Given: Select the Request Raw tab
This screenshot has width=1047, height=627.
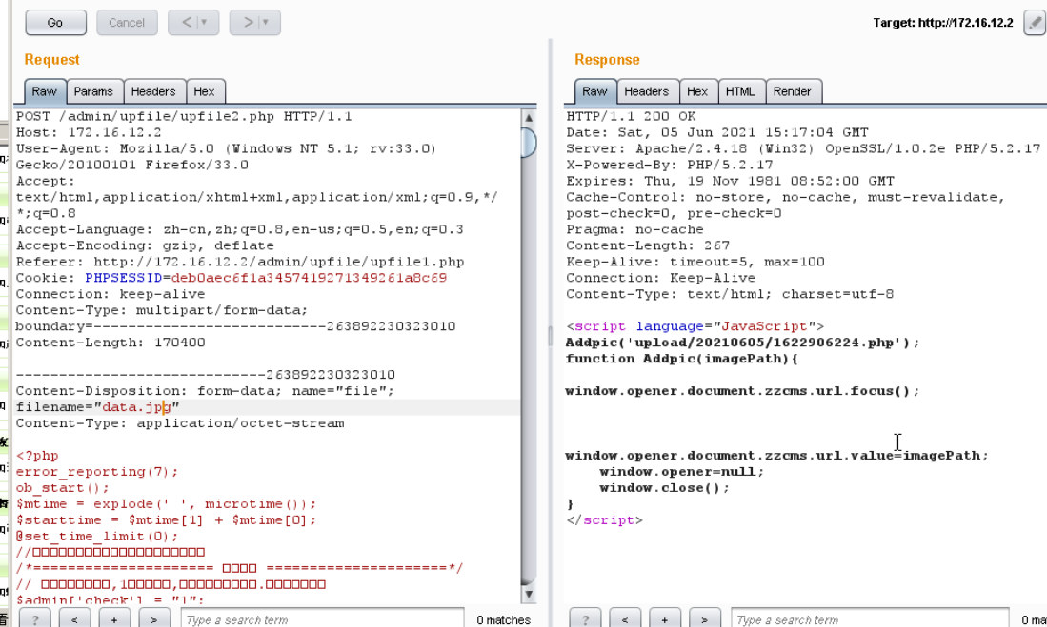Looking at the screenshot, I should coord(44,91).
